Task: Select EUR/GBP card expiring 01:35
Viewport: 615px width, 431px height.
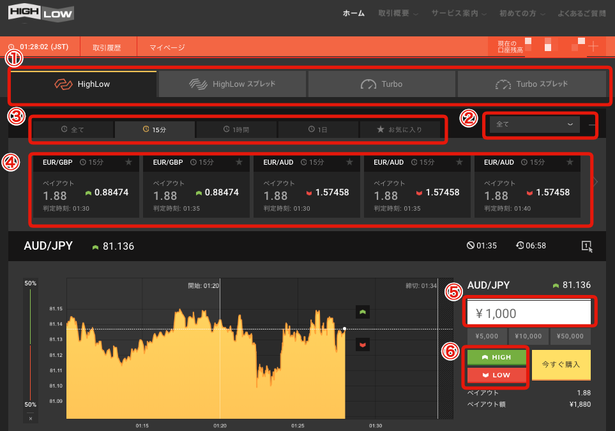Action: (x=196, y=186)
